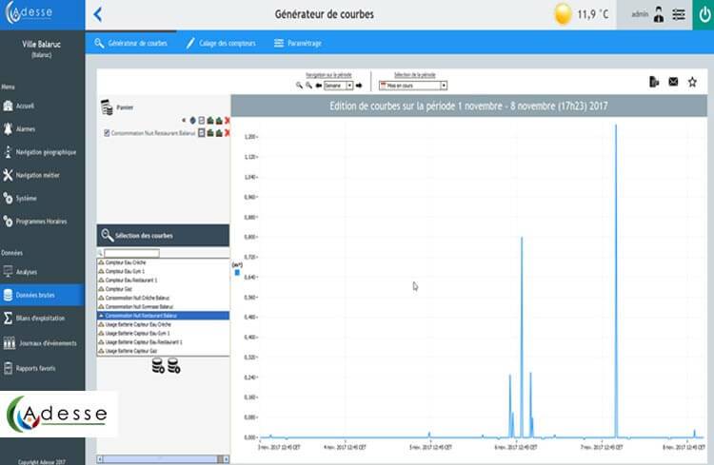This screenshot has width=714, height=465.
Task: Select Compteur Gaz in the curve list
Action: tap(163, 289)
